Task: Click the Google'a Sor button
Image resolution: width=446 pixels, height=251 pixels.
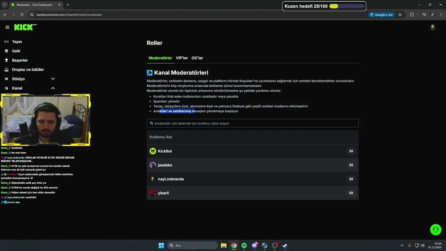Action: (382, 15)
